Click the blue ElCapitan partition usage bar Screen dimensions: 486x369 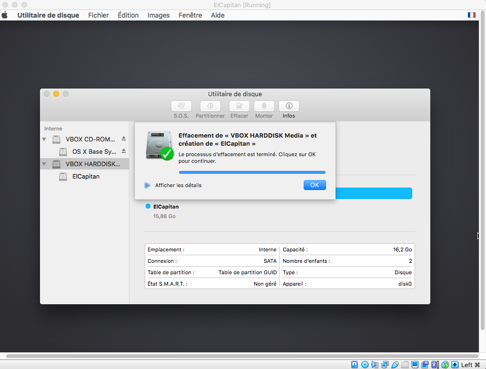pyautogui.click(x=374, y=193)
